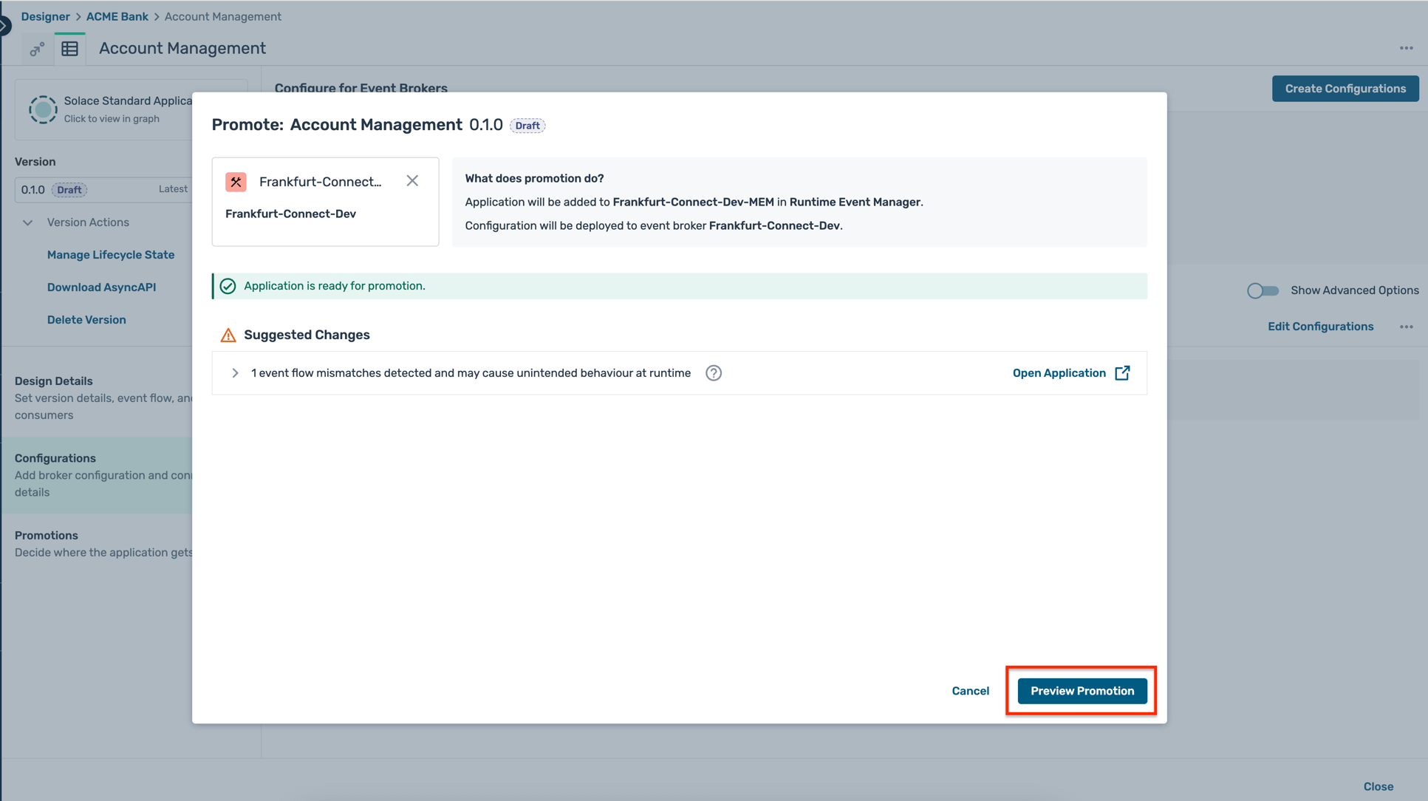Click the Create Configurations button
The height and width of the screenshot is (801, 1428).
click(x=1345, y=88)
